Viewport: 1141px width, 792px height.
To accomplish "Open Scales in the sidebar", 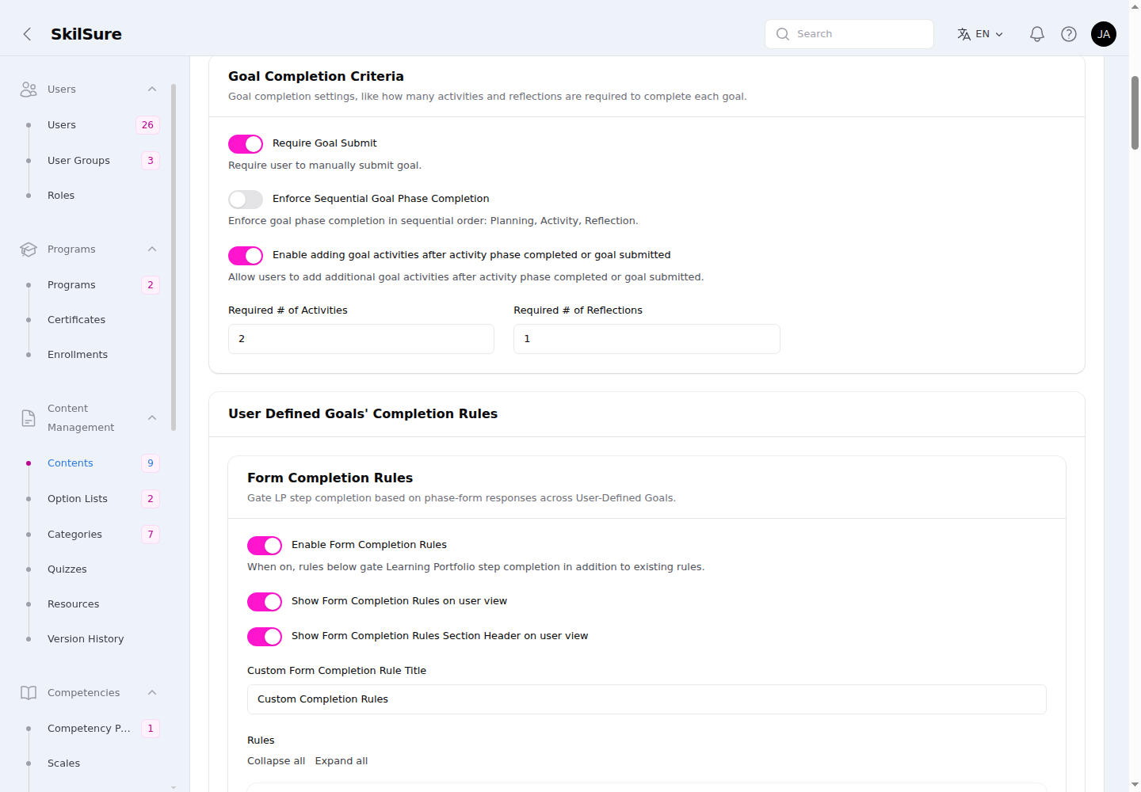I will point(63,763).
